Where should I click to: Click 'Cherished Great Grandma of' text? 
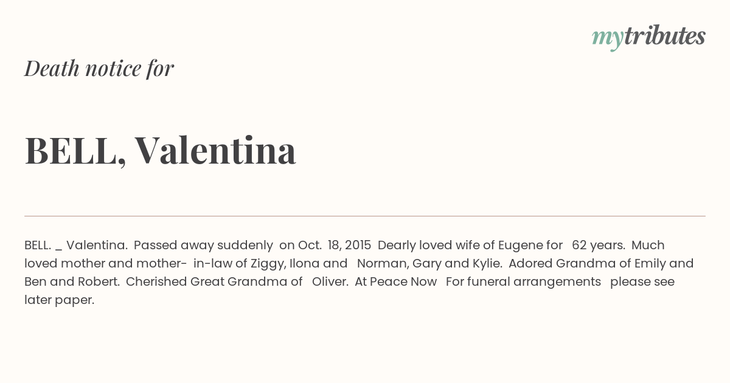click(214, 281)
